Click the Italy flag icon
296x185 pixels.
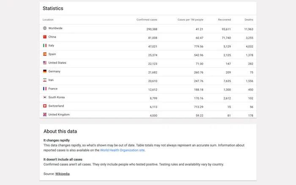click(x=45, y=46)
